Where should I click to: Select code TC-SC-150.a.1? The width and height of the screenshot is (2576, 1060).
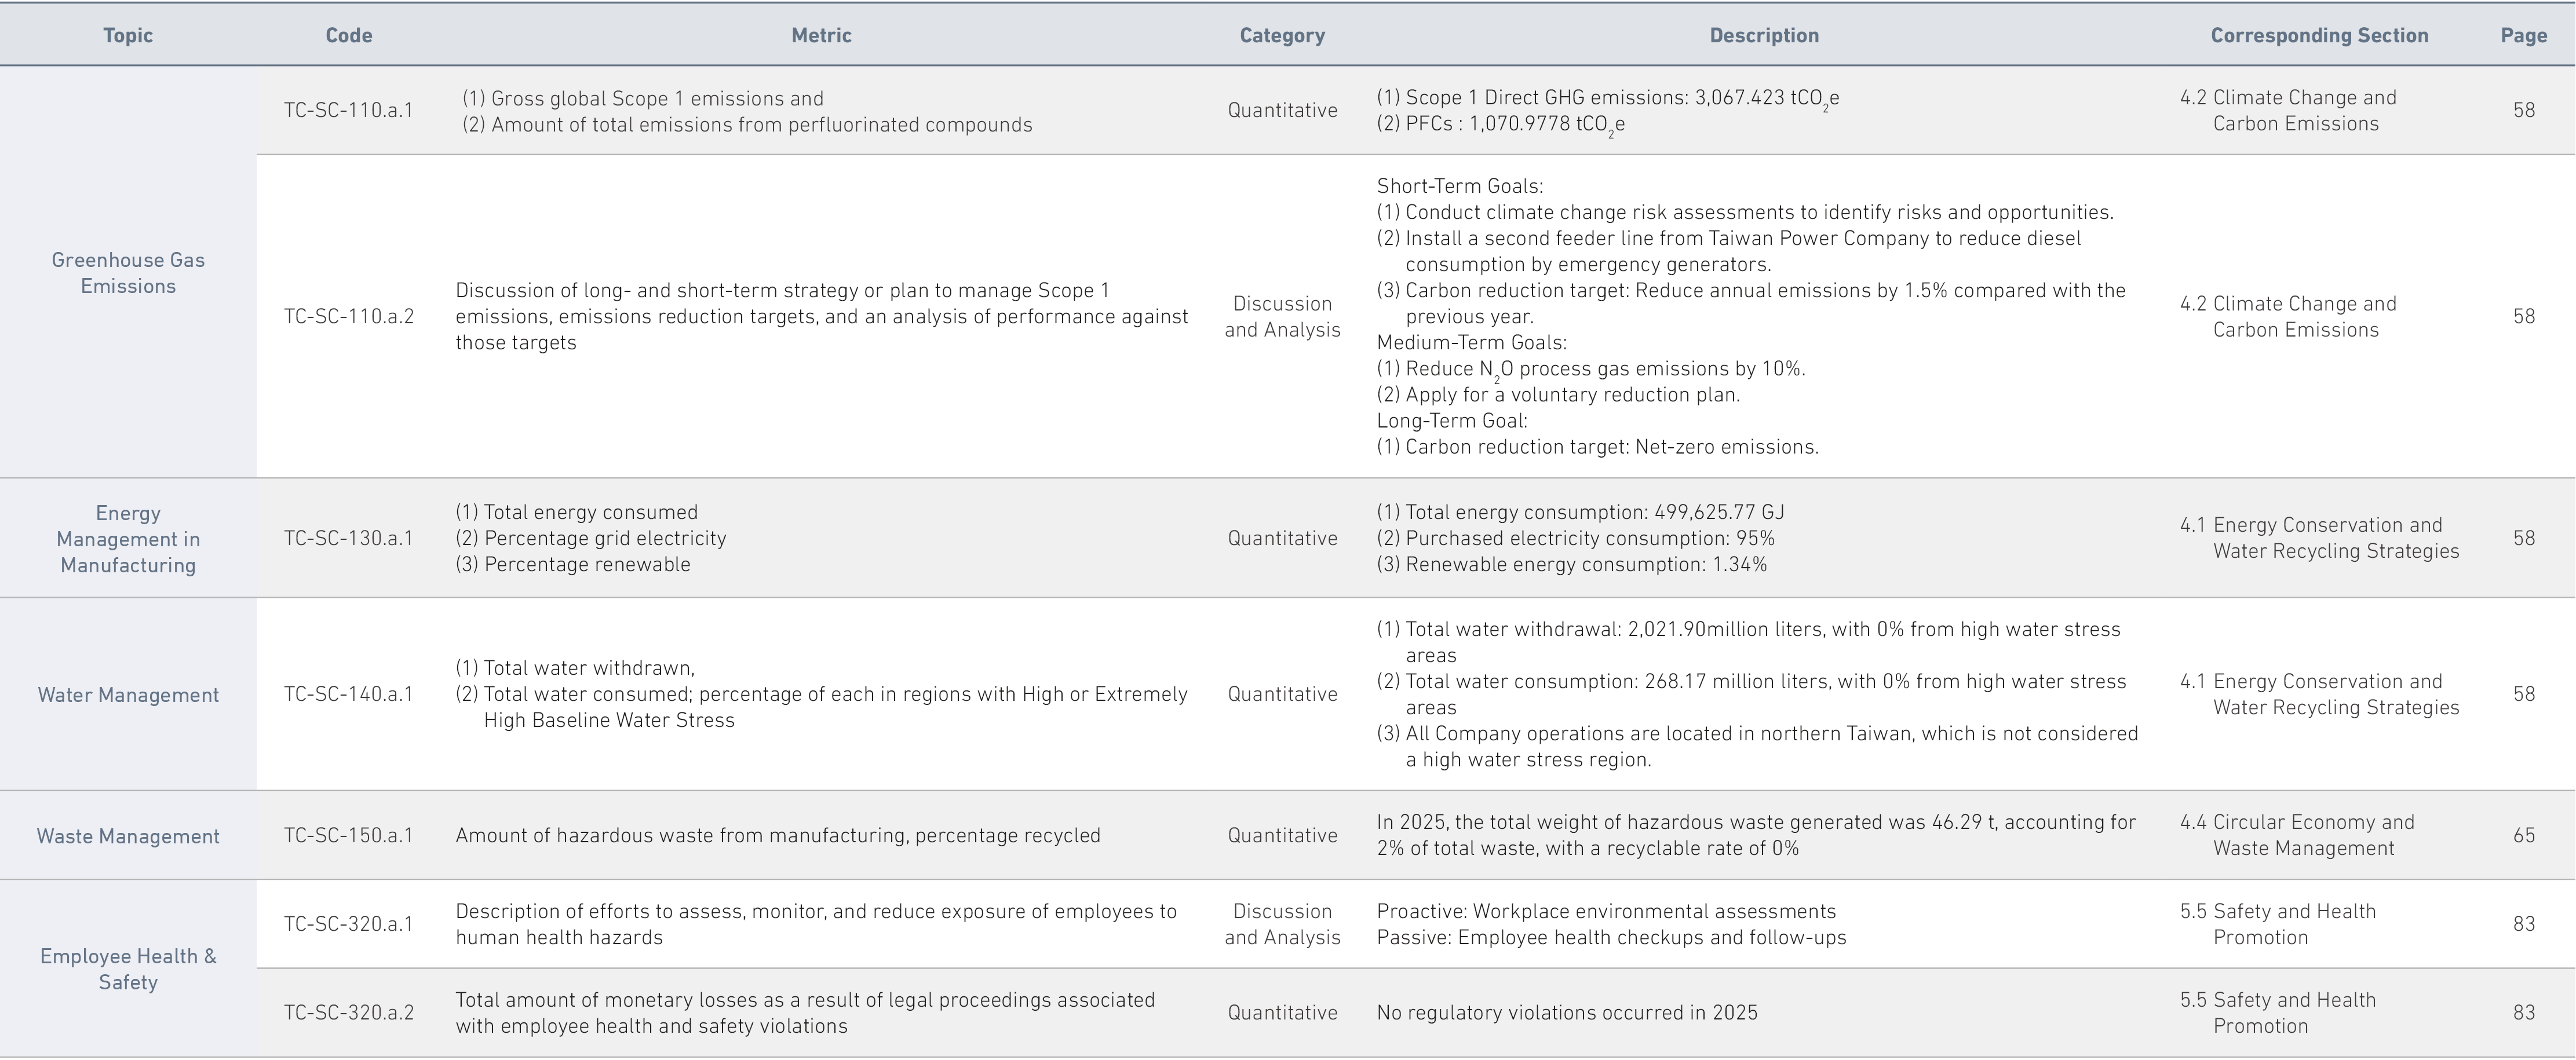pyautogui.click(x=348, y=836)
